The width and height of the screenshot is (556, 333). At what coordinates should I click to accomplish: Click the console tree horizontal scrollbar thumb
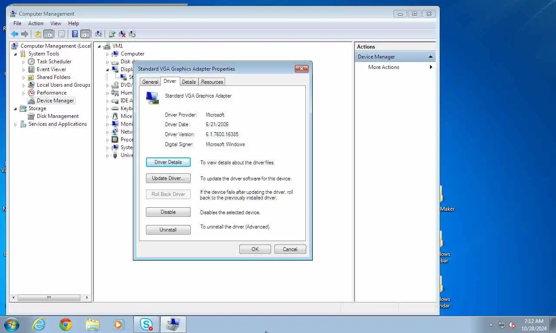click(x=49, y=297)
